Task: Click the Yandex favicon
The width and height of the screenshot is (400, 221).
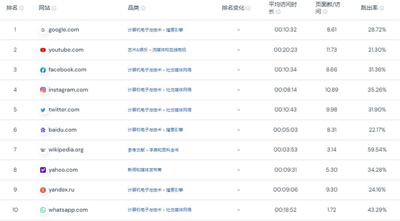Action: (x=43, y=190)
